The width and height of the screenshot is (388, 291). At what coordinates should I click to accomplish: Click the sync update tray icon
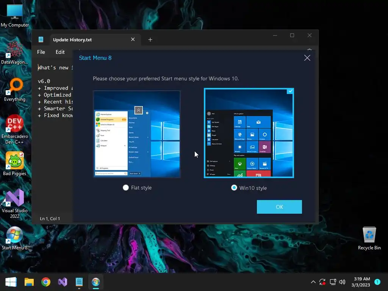coord(322,282)
